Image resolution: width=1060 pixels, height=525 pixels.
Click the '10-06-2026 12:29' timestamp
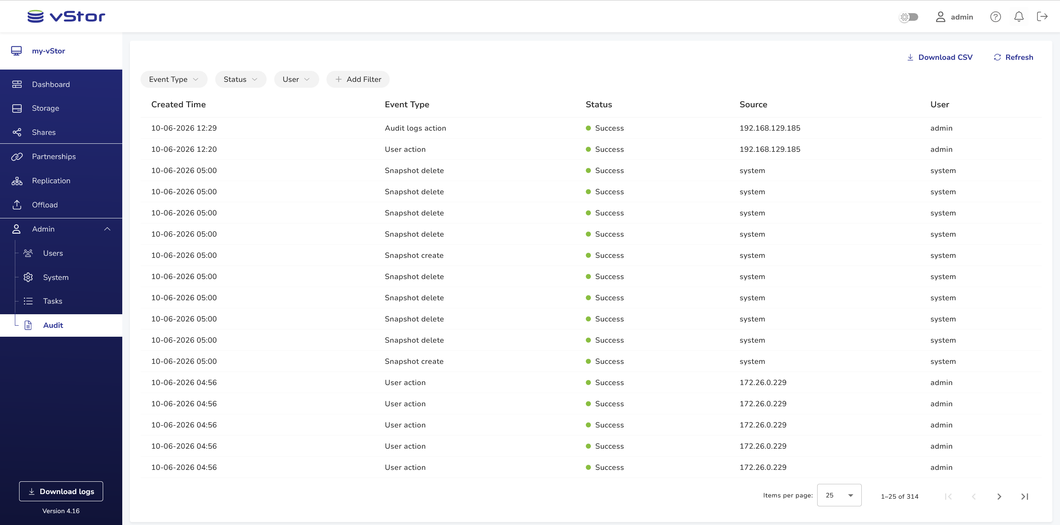pos(184,128)
